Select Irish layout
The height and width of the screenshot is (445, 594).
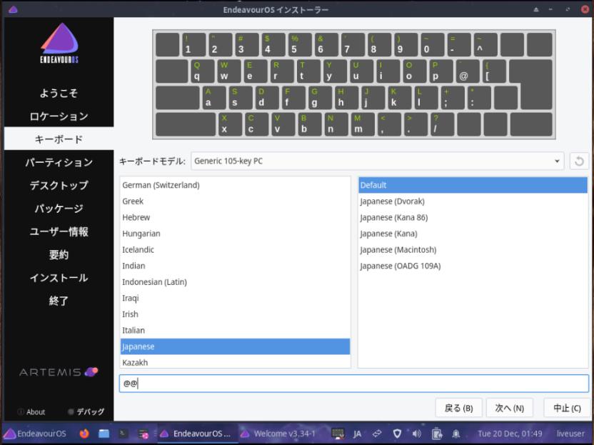point(235,314)
